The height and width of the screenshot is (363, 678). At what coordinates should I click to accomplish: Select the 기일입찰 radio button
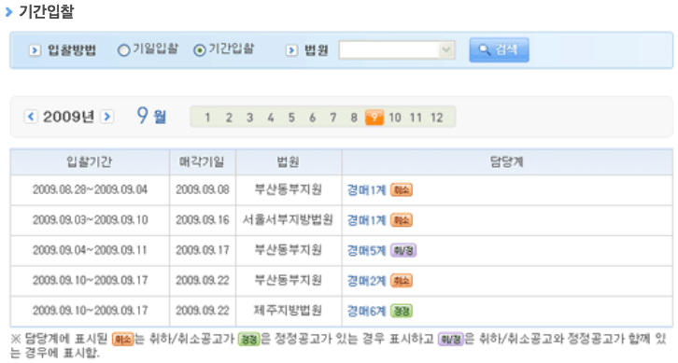tap(124, 50)
